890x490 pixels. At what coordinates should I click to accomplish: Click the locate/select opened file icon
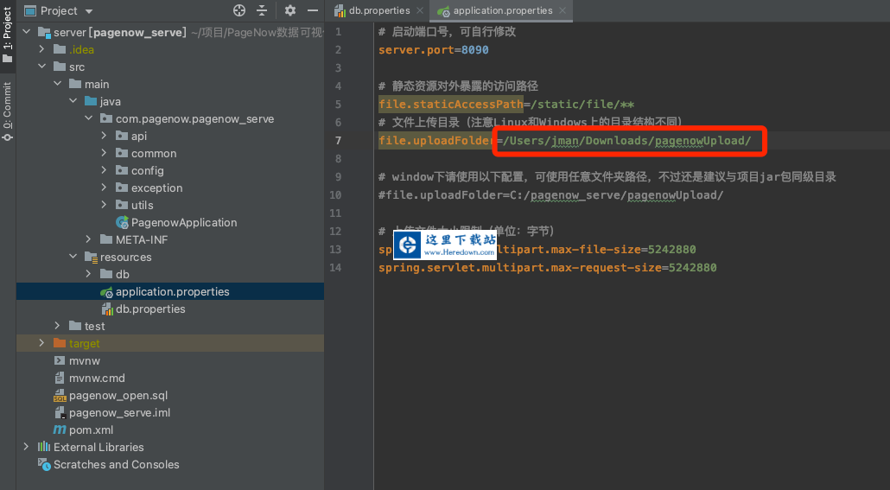pos(239,10)
